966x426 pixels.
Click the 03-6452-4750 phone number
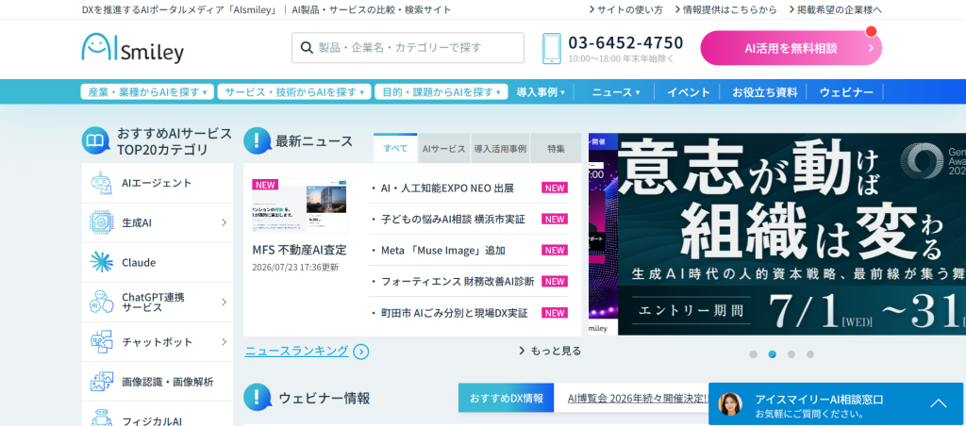click(626, 42)
